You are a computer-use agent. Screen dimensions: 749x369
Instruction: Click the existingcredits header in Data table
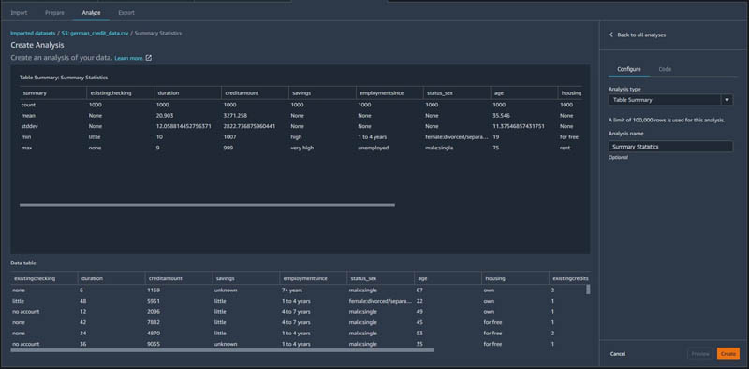click(x=570, y=278)
